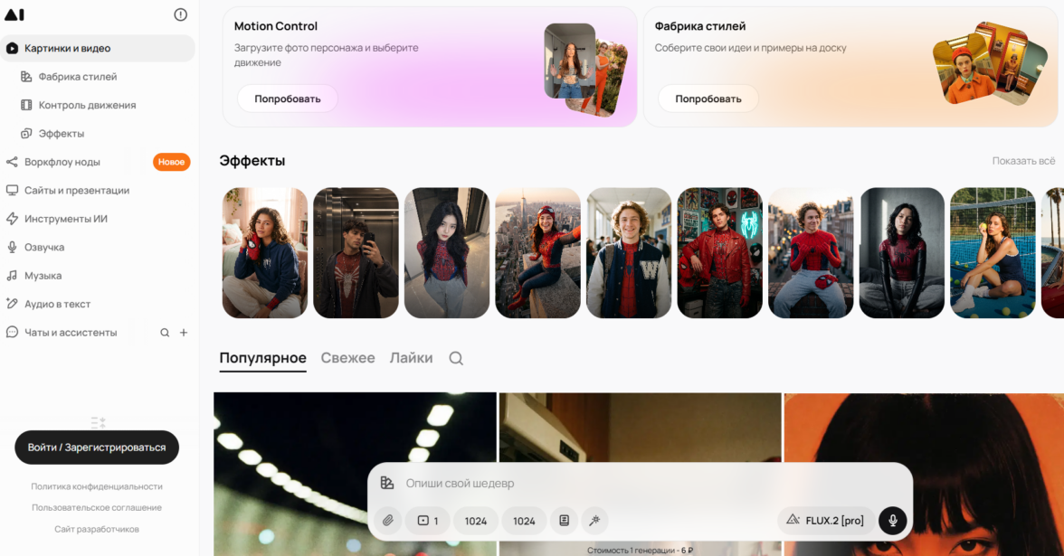Select the varsity jacket hallway effect
The width and height of the screenshot is (1064, 556).
pyautogui.click(x=628, y=253)
